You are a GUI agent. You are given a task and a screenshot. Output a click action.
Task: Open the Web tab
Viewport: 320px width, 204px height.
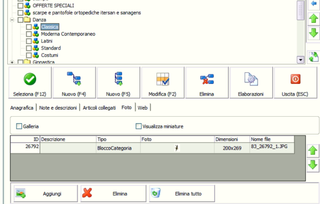click(142, 108)
